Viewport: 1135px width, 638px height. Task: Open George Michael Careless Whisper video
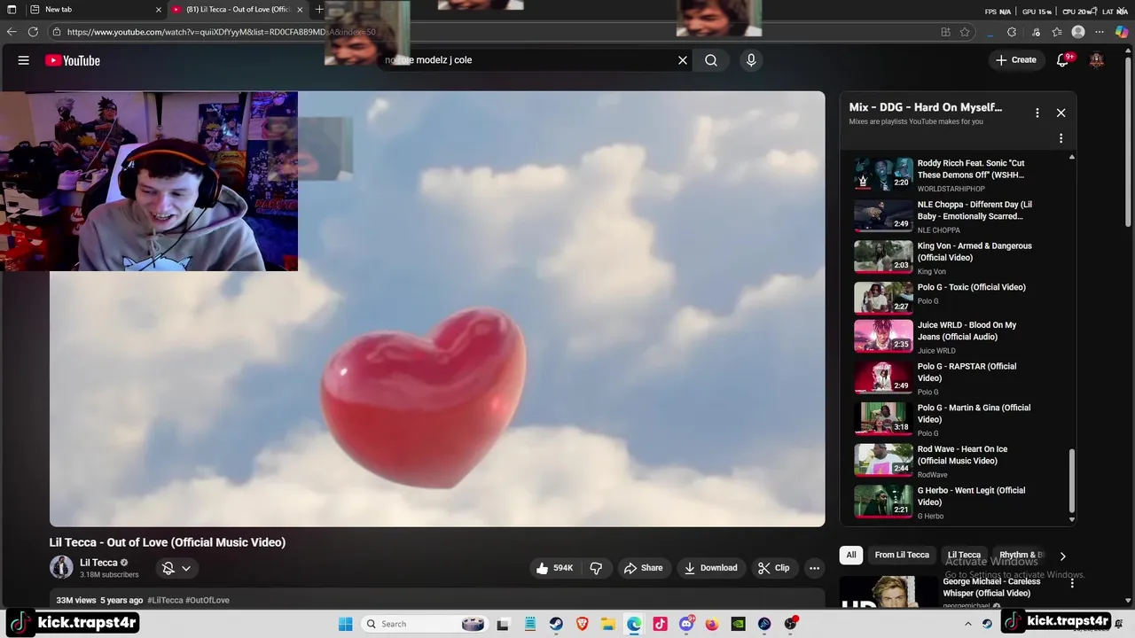click(986, 587)
